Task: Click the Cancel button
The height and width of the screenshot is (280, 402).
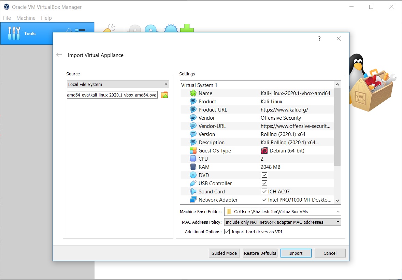Action: point(330,253)
